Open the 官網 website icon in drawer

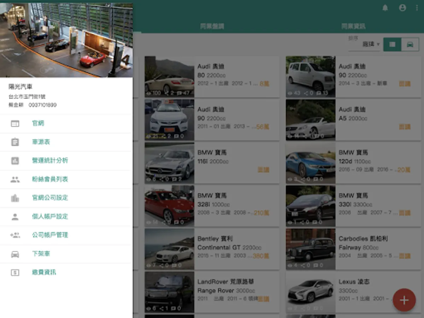(x=15, y=123)
